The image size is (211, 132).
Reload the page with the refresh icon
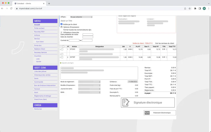[11, 9]
